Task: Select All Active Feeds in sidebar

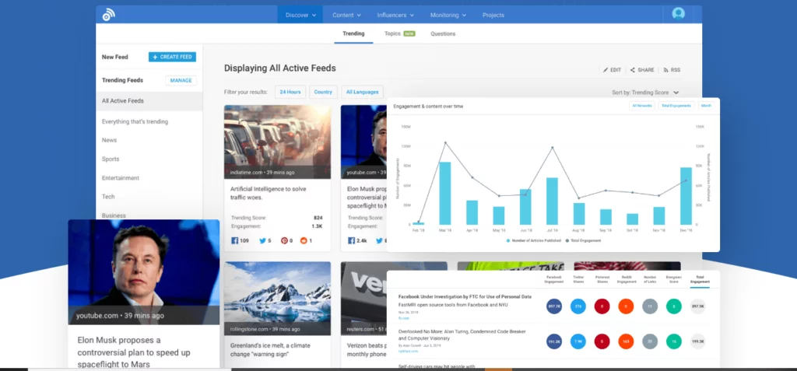Action: point(149,101)
